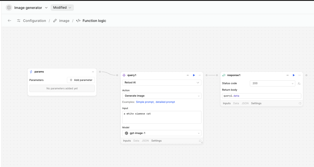Open the Inputs tab in response1
Screen dimensions: 314x167
click(x=227, y=103)
